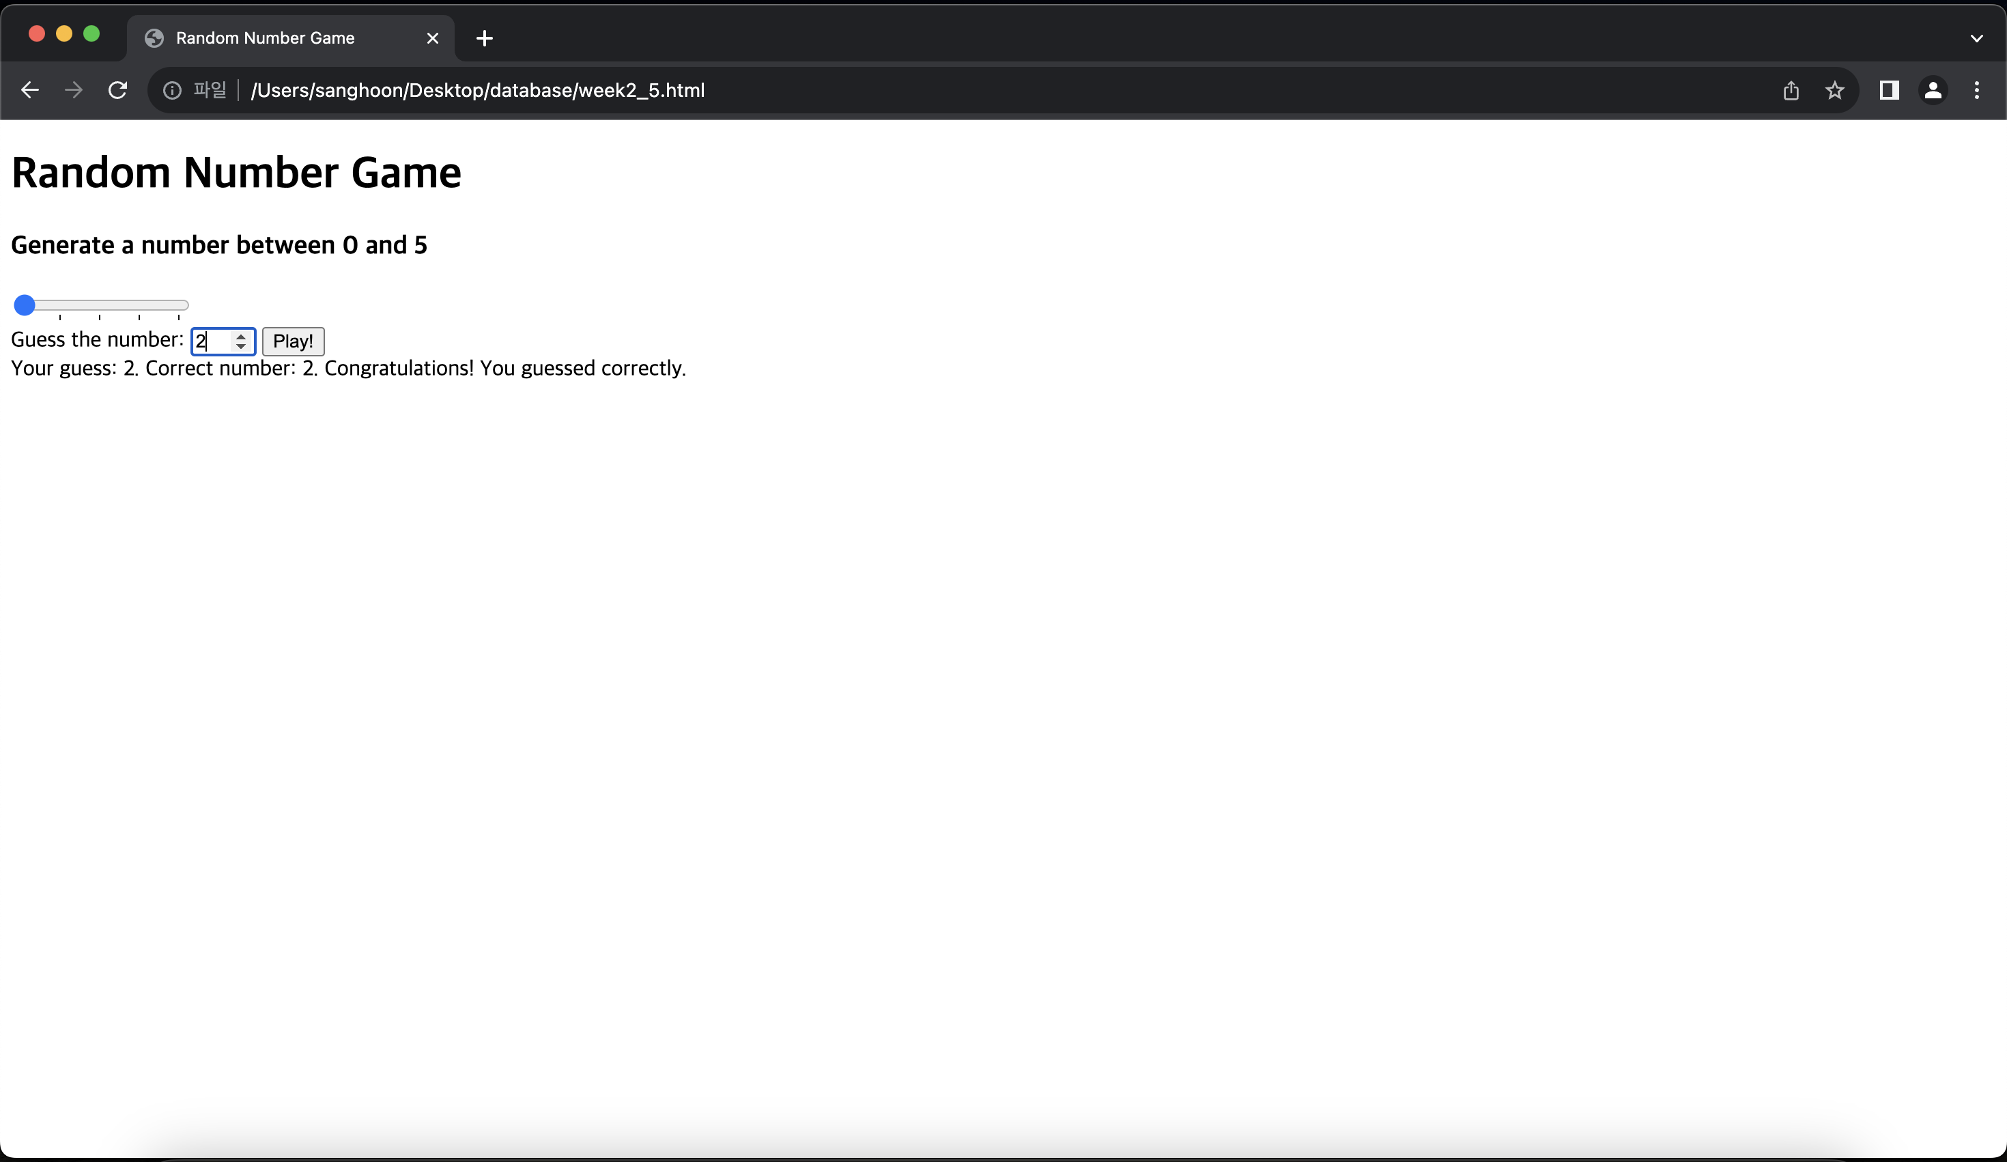Close the Random Number Game tab

pyautogui.click(x=433, y=38)
